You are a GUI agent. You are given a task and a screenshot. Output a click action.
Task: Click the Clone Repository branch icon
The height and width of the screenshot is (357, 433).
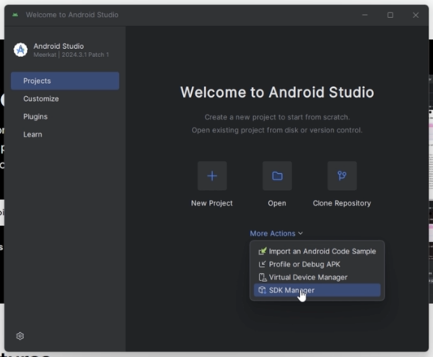click(342, 176)
